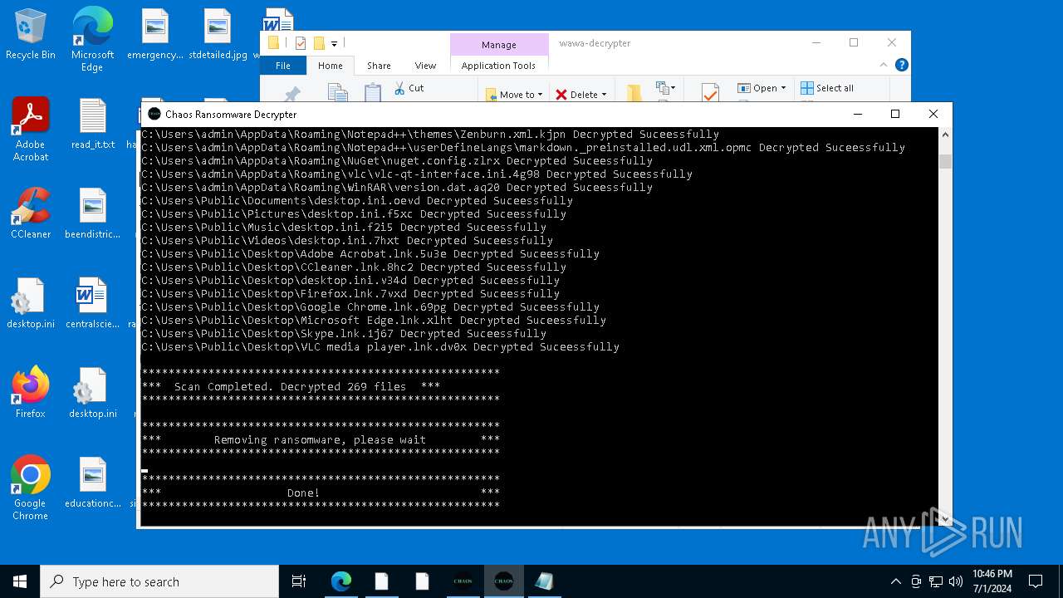This screenshot has width=1063, height=598.
Task: Open the Windows Start menu
Action: tap(20, 581)
